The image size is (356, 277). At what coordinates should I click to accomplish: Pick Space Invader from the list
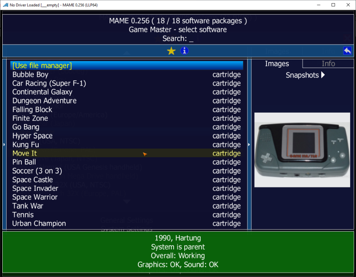coord(127,188)
